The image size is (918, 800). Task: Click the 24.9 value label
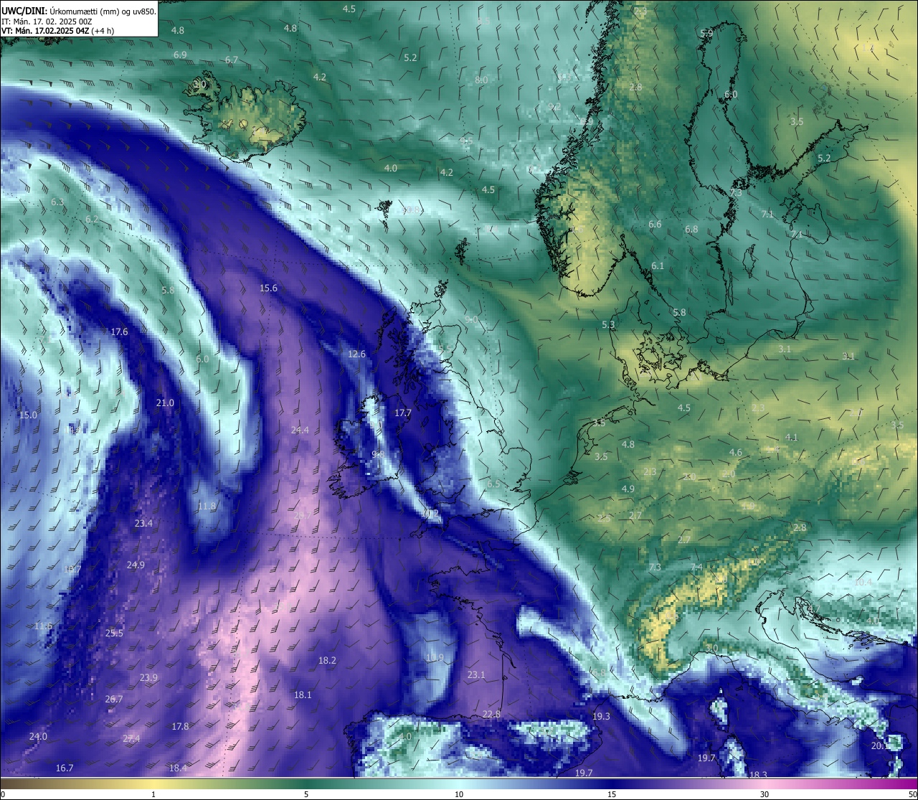click(136, 565)
